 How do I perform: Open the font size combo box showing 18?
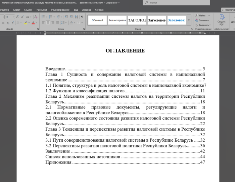(x=10, y=17)
